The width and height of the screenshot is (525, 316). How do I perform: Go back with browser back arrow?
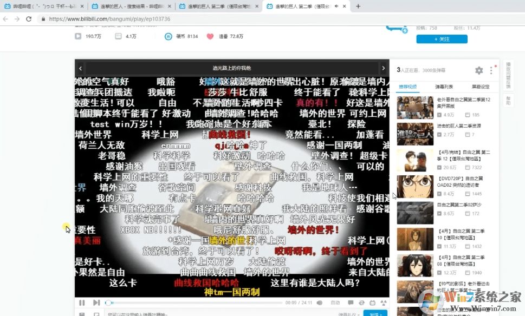pyautogui.click(x=5, y=19)
